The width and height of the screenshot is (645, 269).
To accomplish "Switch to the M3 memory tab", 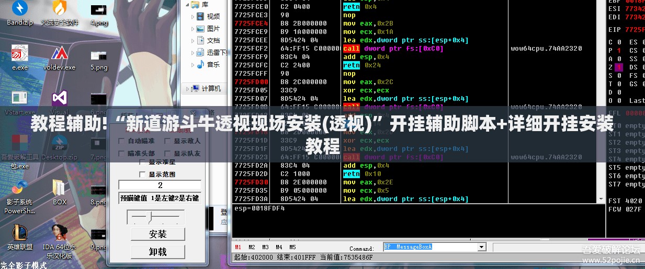I will click(265, 247).
